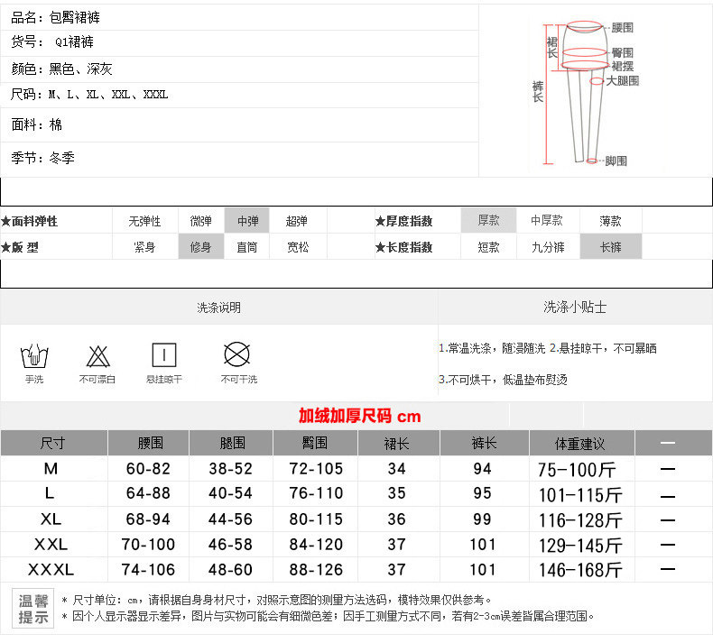Click the hang dry (悬挂晾干) square icon
The width and height of the screenshot is (713, 643).
[164, 355]
